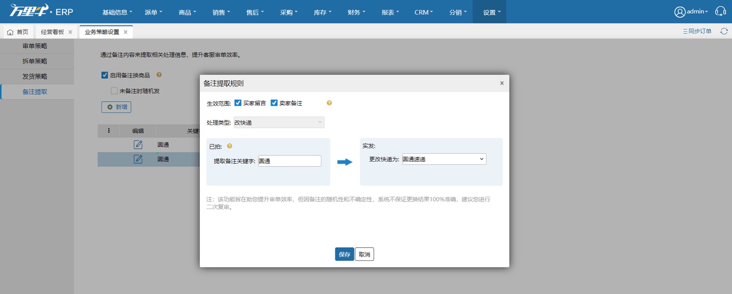Open the 设置 menu in the top bar
The height and width of the screenshot is (294, 732).
click(x=489, y=11)
